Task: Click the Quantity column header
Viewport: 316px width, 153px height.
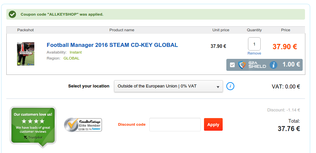Action: tap(254, 30)
